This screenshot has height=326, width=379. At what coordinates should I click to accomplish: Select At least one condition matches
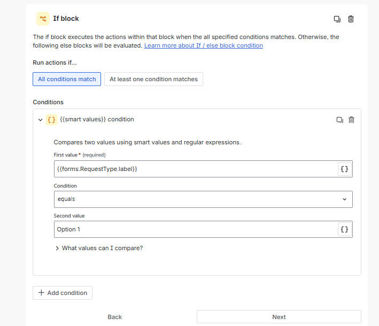[153, 79]
